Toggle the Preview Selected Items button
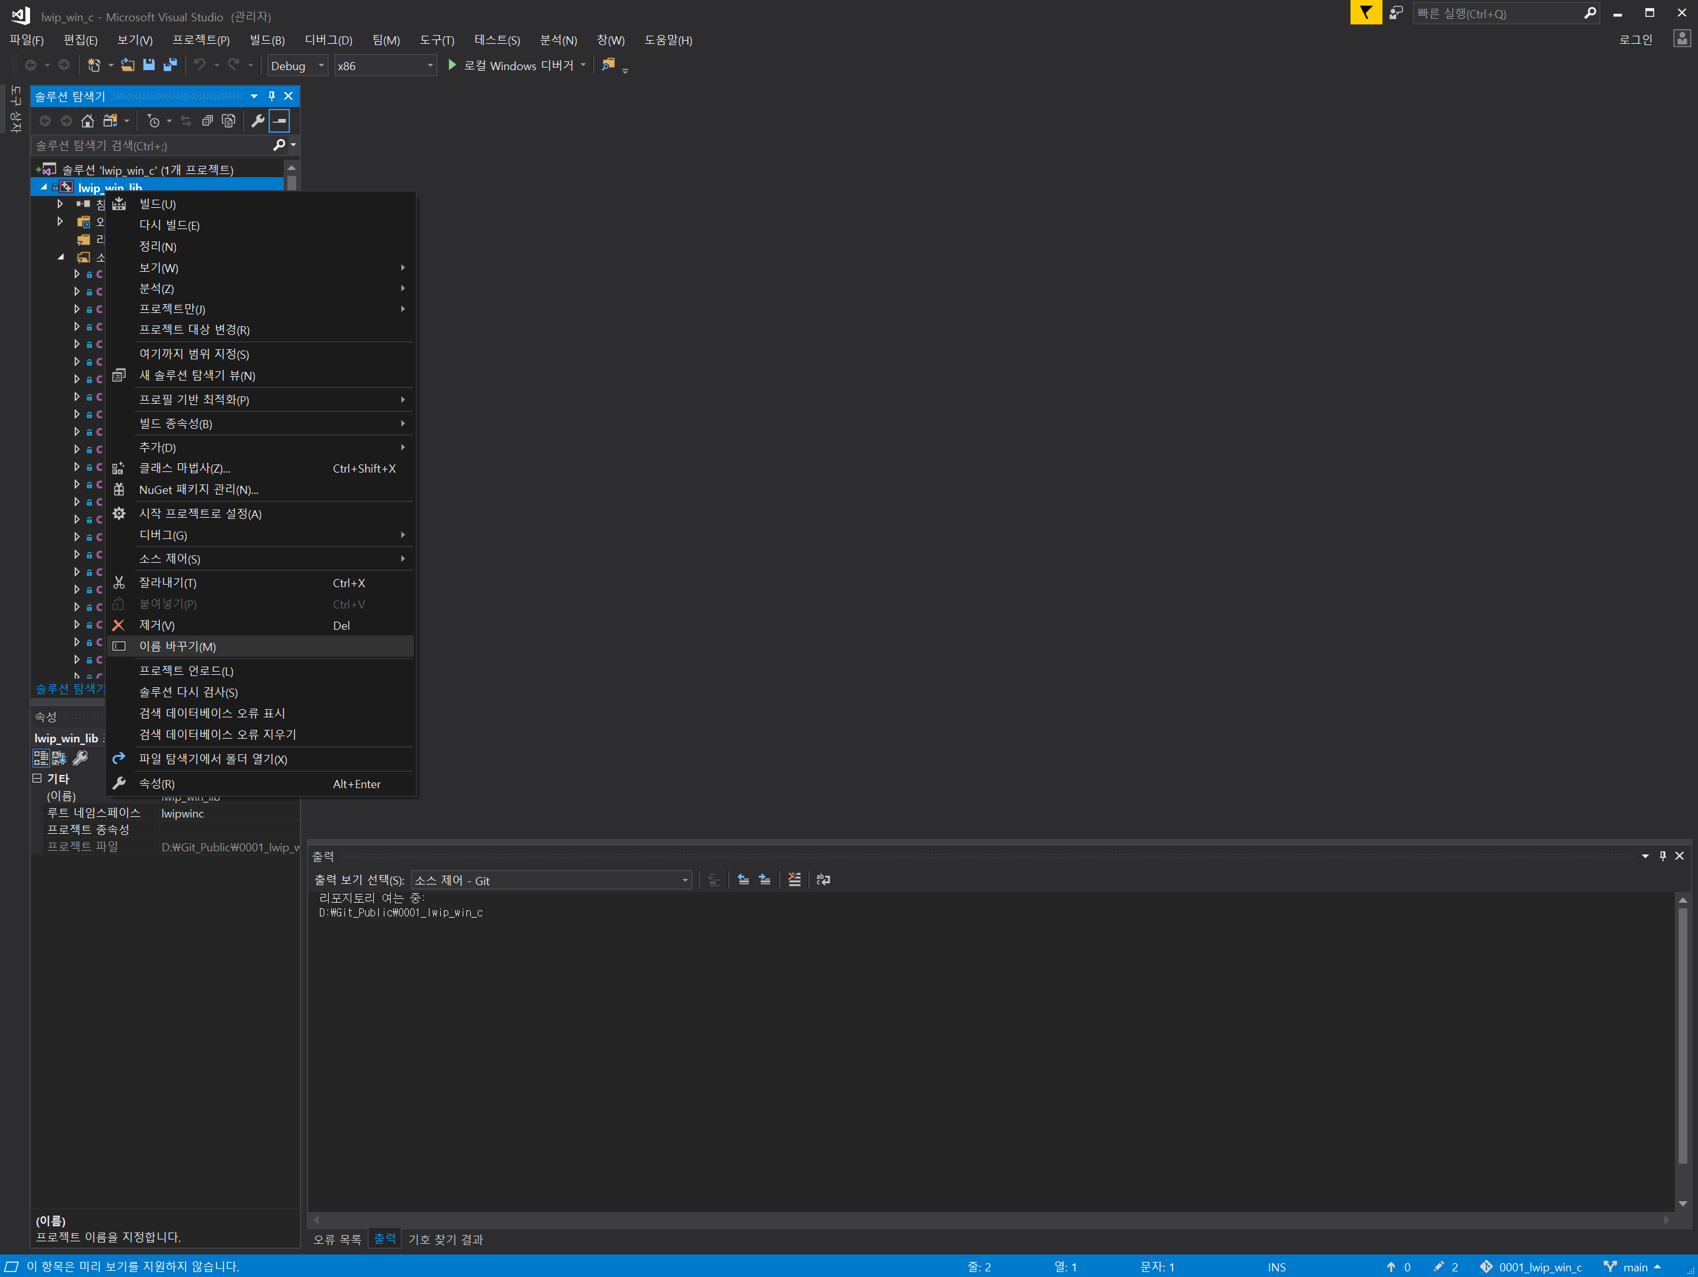The height and width of the screenshot is (1277, 1698). (279, 120)
